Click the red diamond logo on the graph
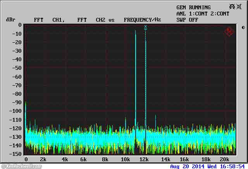The width and height of the screenshot is (248, 169). pos(229,32)
